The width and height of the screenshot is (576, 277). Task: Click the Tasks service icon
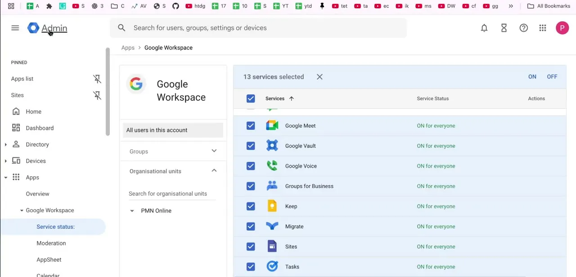tap(272, 267)
